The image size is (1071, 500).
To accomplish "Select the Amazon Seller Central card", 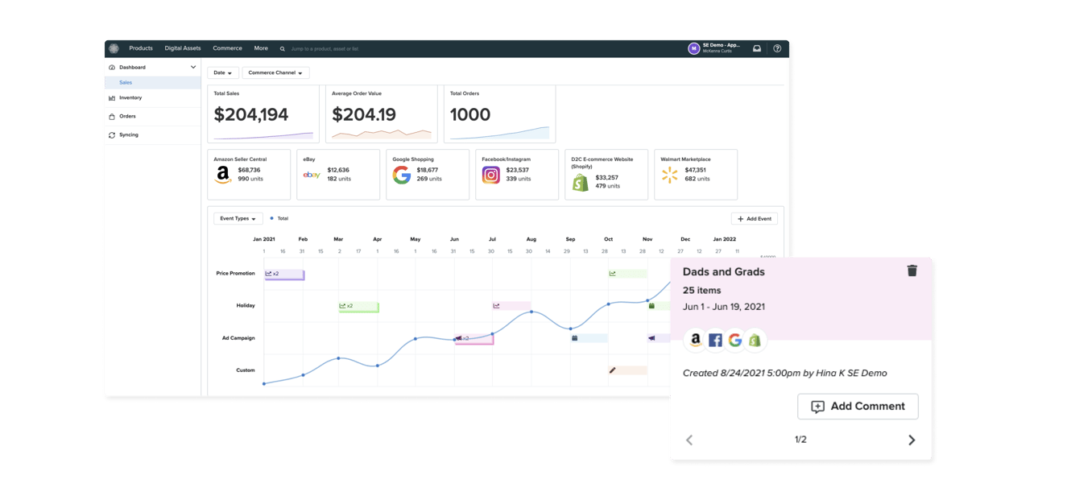I will (249, 174).
